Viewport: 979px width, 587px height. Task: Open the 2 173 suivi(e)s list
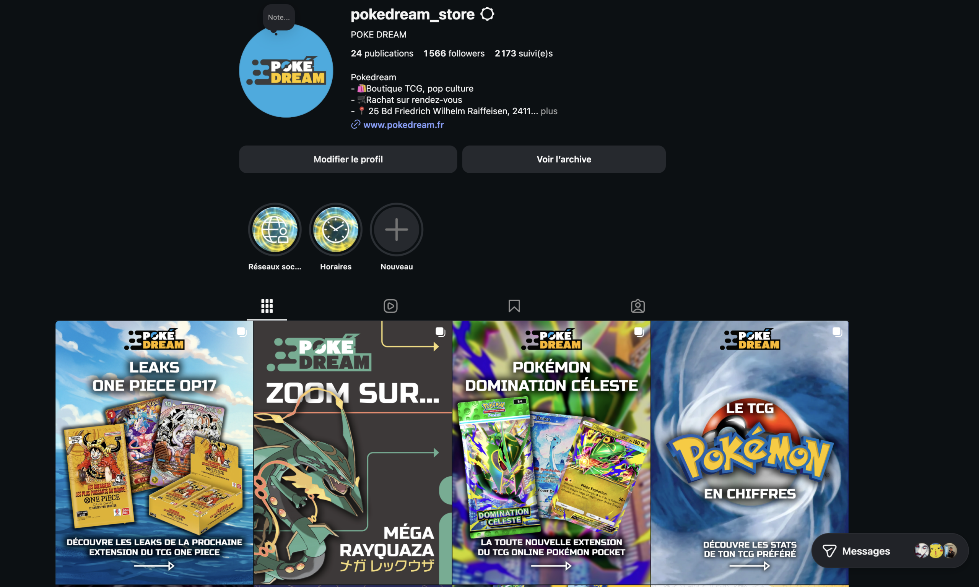point(524,54)
